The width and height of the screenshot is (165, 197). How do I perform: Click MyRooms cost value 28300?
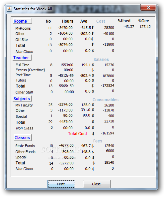109,28
